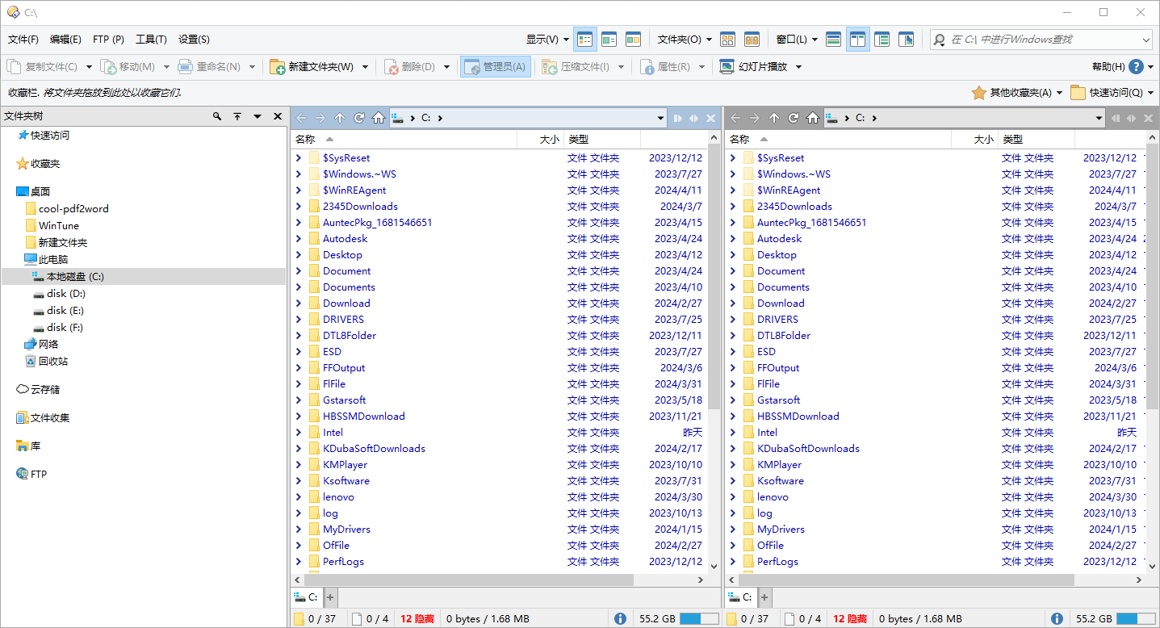Click the up-arrow icon in left pane
Screen dimensions: 1160x628
pos(340,118)
